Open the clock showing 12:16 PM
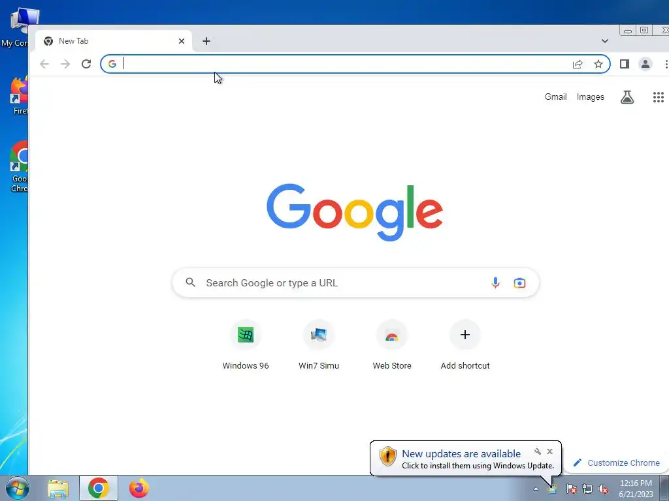The image size is (669, 501). (x=636, y=488)
